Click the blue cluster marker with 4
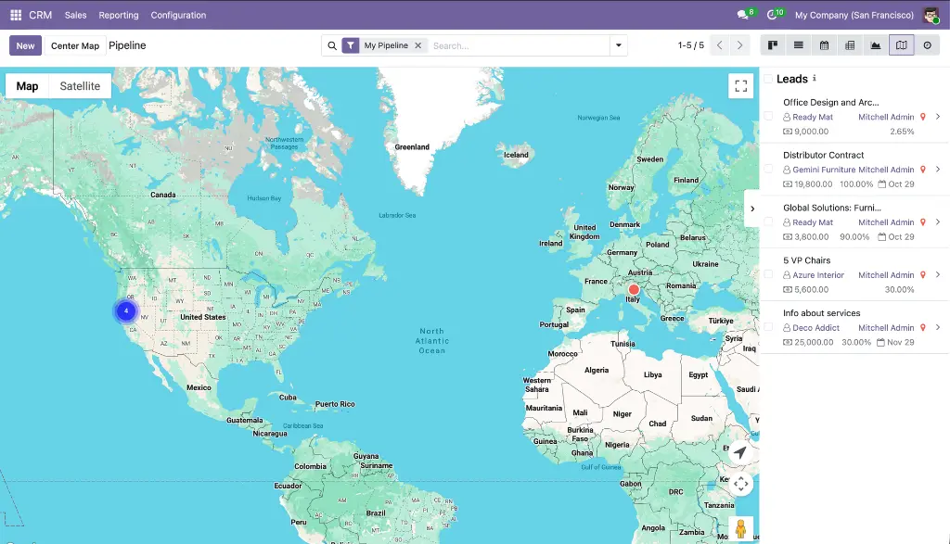The width and height of the screenshot is (950, 544). point(126,311)
